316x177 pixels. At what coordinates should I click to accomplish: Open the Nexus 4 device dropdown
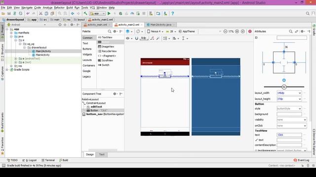tap(155, 31)
